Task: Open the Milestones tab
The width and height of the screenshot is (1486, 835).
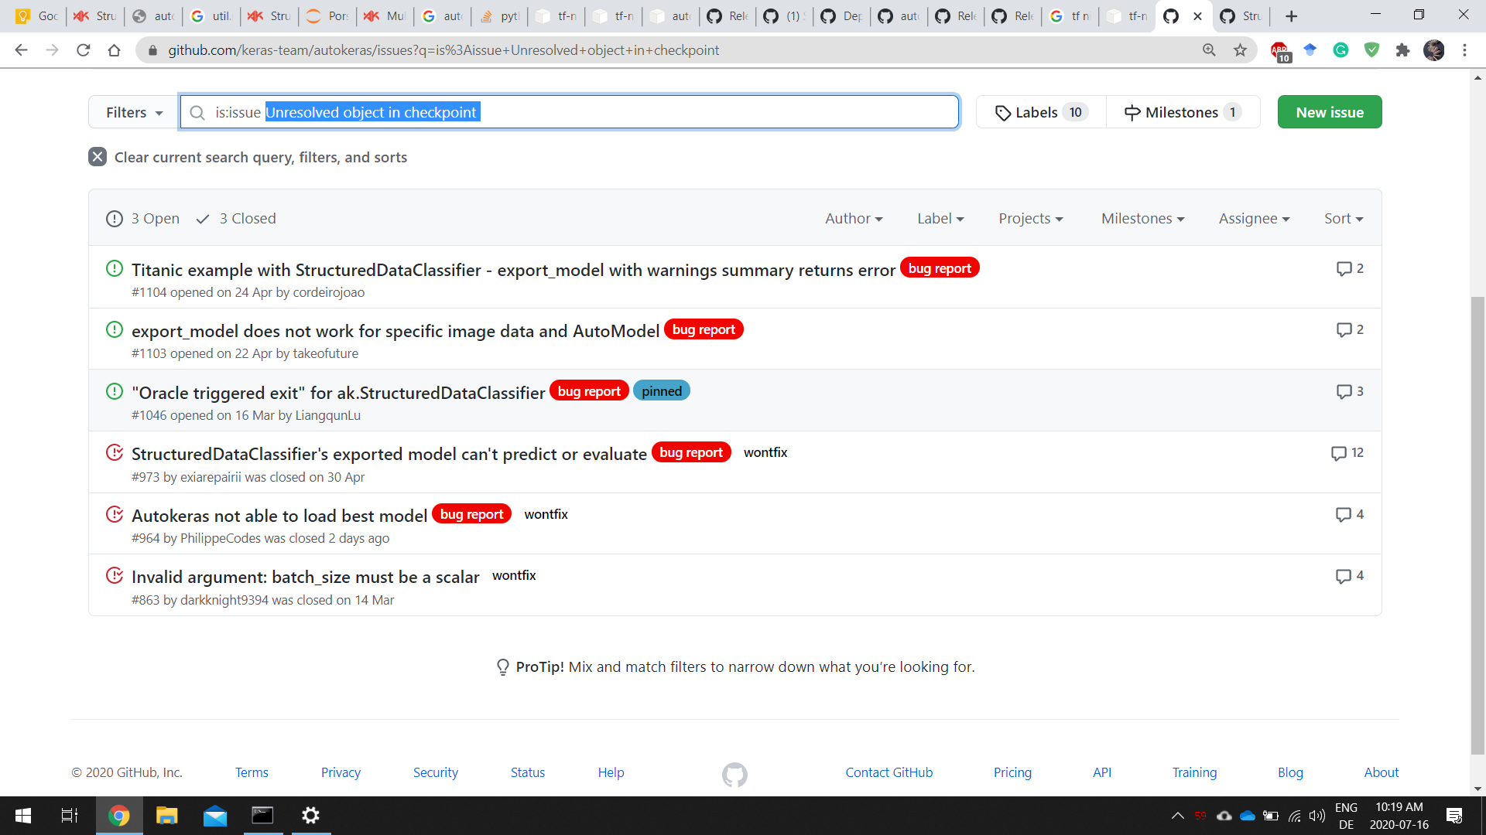Action: point(1182,113)
